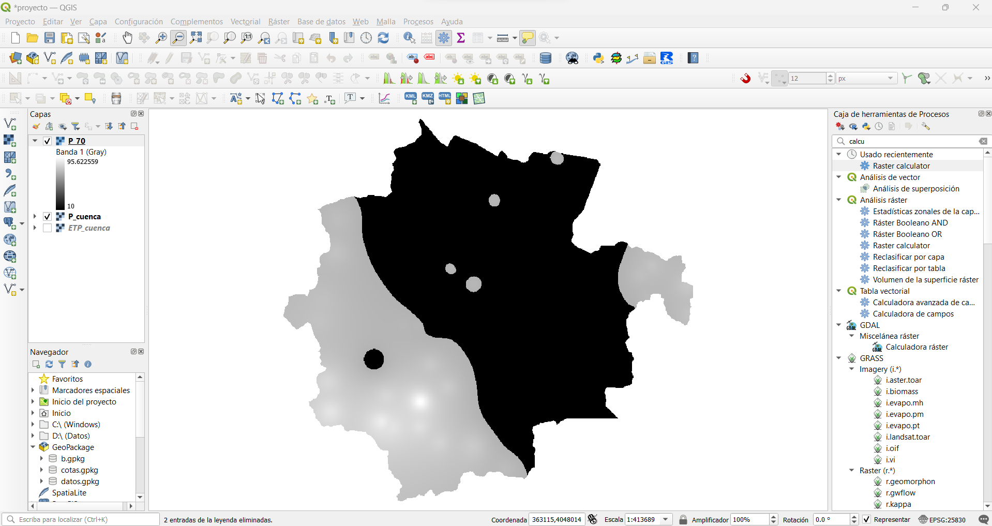Image resolution: width=992 pixels, height=526 pixels.
Task: Refresh the map canvas
Action: point(383,38)
